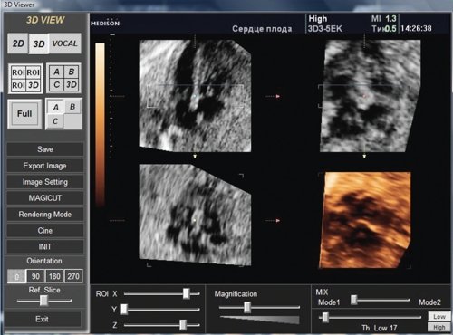Image resolution: width=453 pixels, height=335 pixels.
Task: Switch to Full view layout
Action: click(24, 114)
